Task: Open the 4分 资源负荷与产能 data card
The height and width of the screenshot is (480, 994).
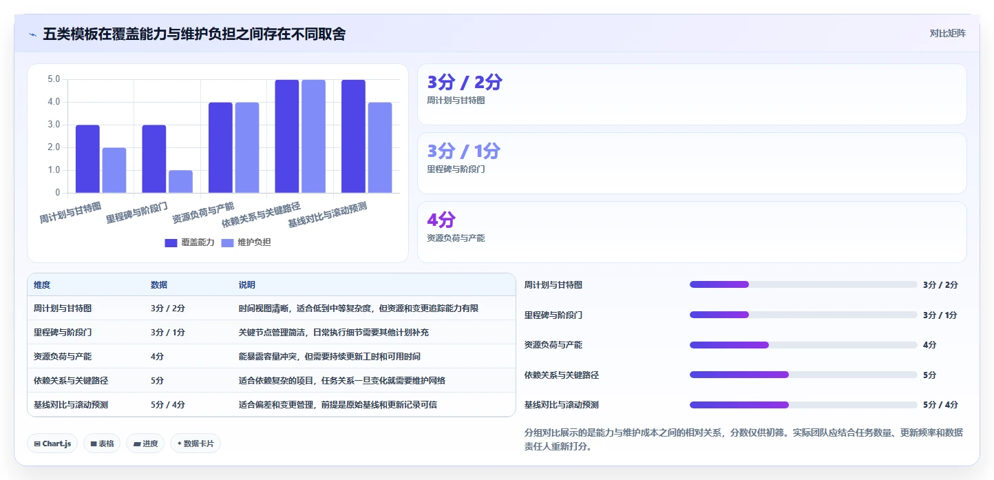Action: click(x=692, y=232)
